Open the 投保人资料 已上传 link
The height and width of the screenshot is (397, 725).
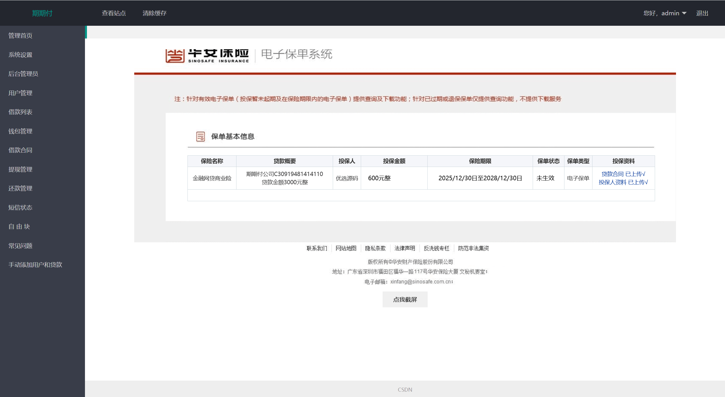point(623,182)
